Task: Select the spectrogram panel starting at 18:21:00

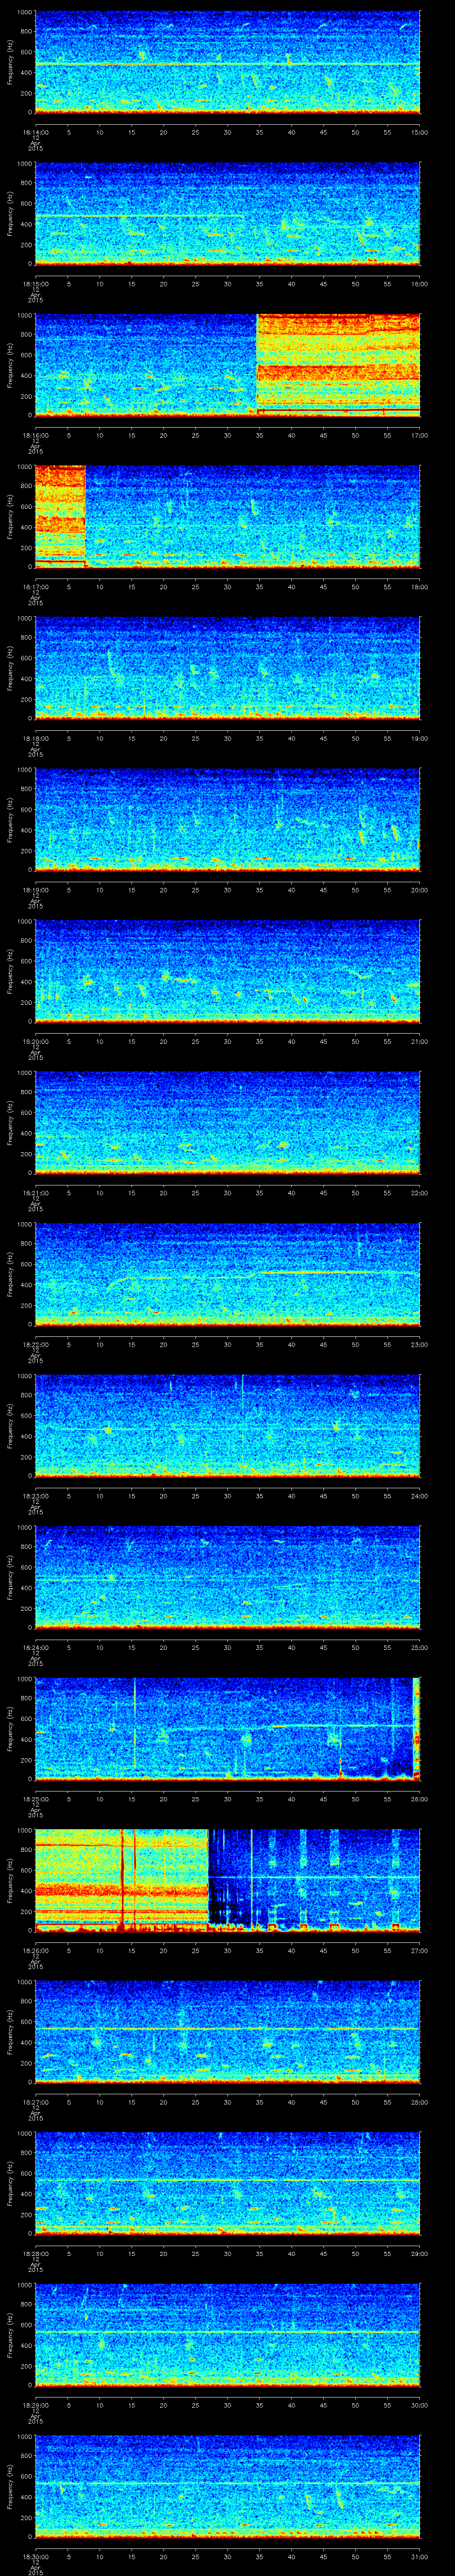Action: (227, 1123)
